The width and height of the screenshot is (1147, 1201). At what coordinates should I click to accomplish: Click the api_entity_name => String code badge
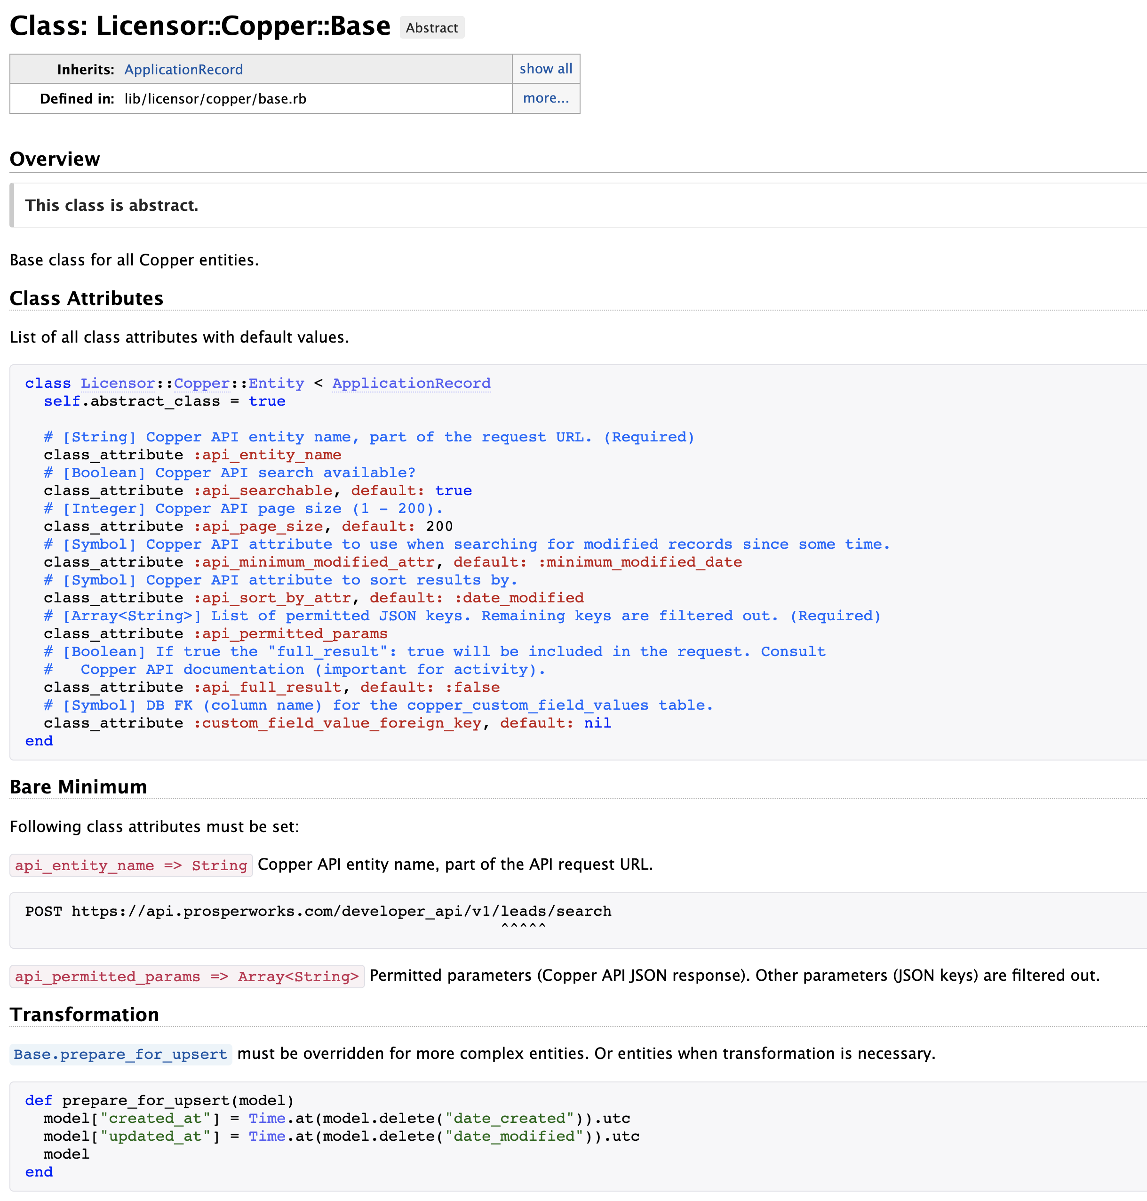[131, 865]
